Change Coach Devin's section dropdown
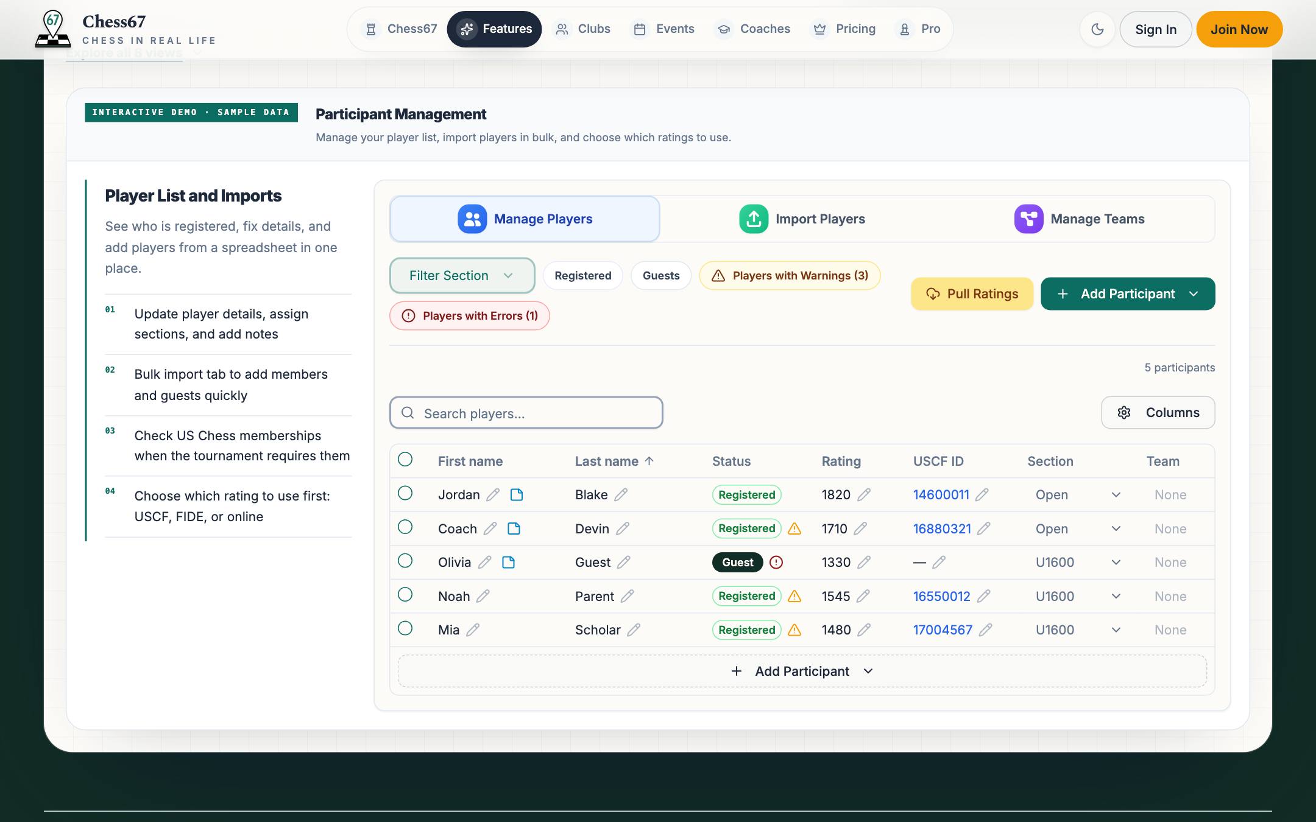The image size is (1316, 822). pos(1078,529)
